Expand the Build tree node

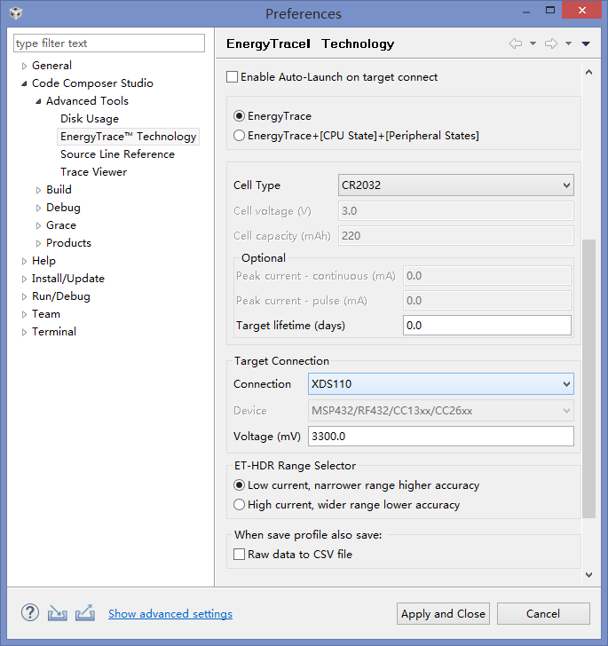click(x=38, y=190)
